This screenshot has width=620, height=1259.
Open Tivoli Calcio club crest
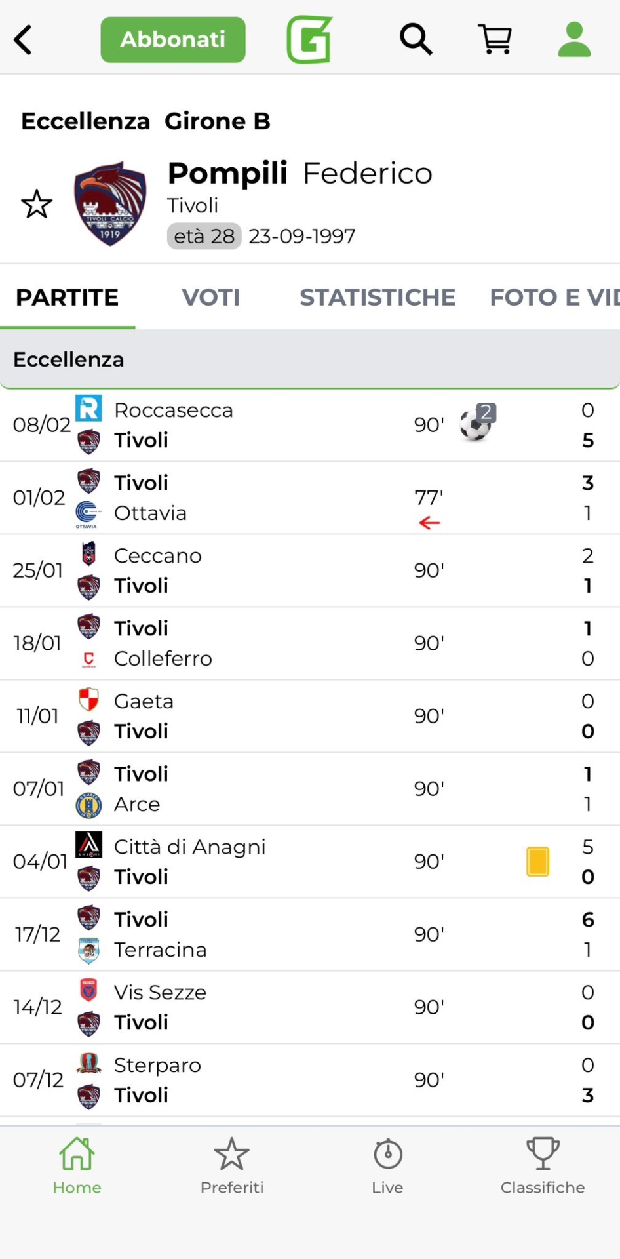[110, 204]
